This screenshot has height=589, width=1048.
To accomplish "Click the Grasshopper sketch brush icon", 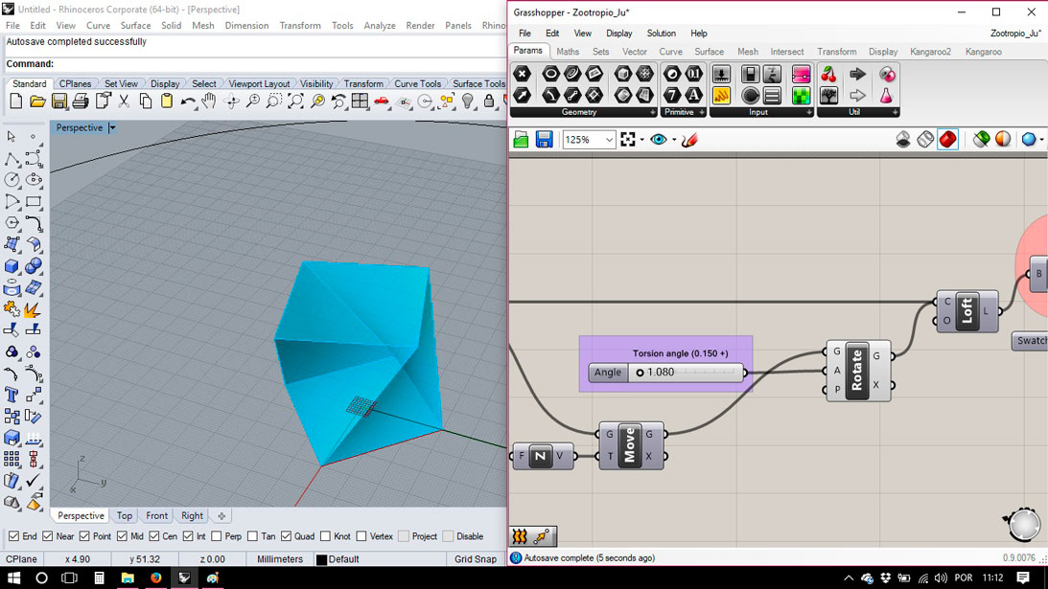I will tap(689, 140).
